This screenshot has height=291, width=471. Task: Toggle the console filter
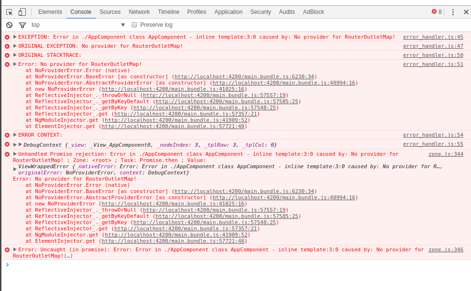pos(22,24)
